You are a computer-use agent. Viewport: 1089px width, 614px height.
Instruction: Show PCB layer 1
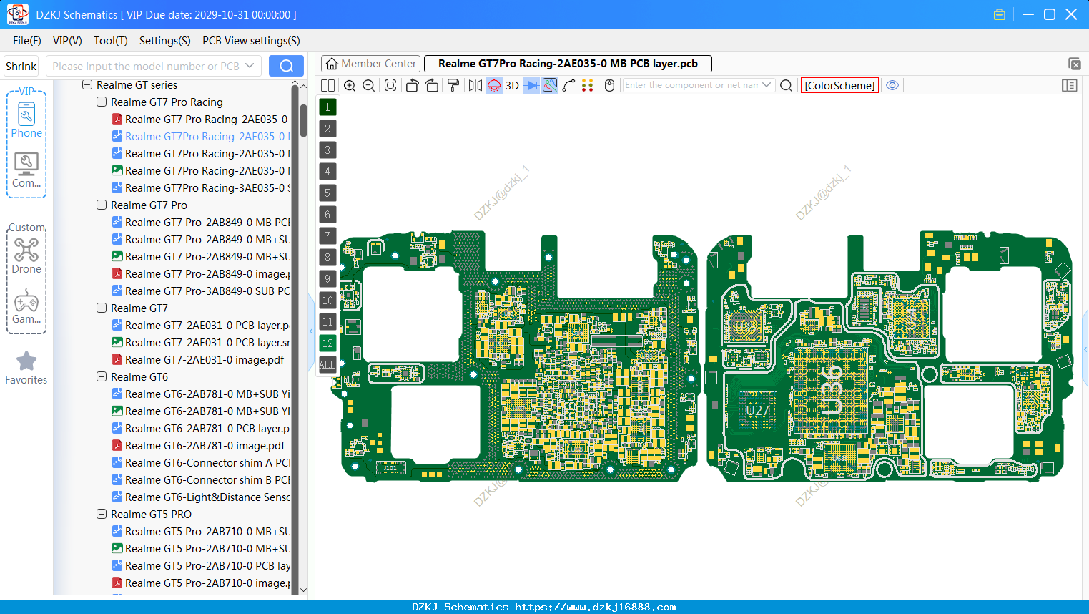[x=327, y=107]
